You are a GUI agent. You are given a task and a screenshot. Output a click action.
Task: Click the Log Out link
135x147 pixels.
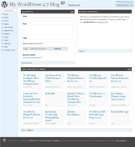coord(130,2)
